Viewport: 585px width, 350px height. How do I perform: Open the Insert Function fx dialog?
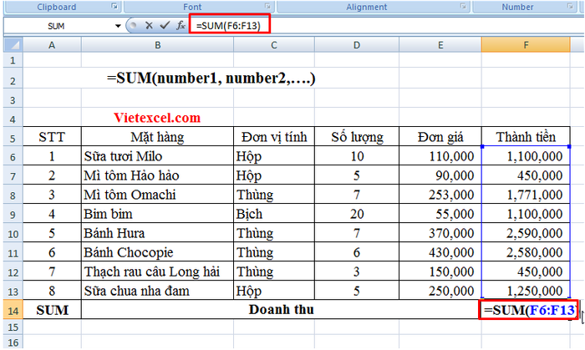point(181,25)
